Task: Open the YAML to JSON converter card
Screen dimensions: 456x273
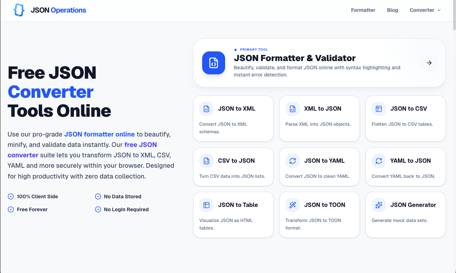Action: pos(405,167)
